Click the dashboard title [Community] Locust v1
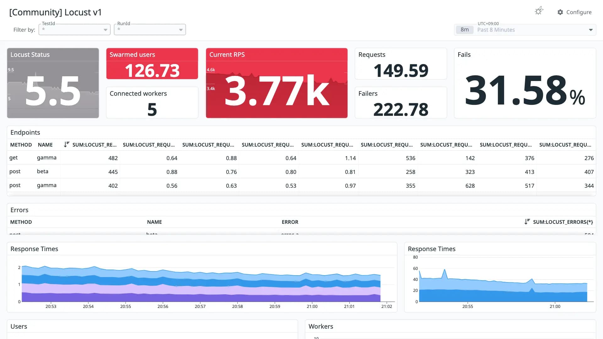 coord(56,12)
